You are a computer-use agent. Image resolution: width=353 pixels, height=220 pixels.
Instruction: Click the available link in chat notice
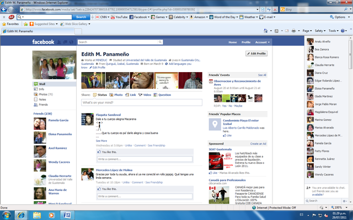[318, 195]
